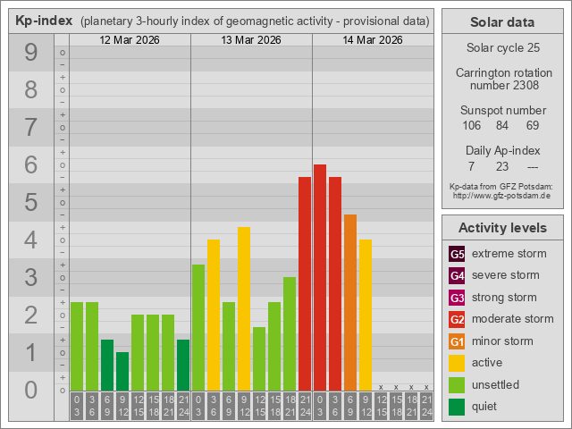Click the G5 extreme storm badge

pos(457,254)
